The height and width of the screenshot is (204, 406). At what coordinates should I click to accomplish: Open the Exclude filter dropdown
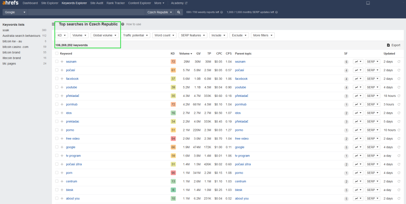pyautogui.click(x=239, y=35)
